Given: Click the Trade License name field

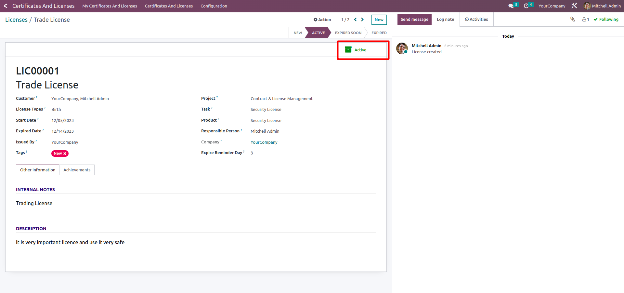Looking at the screenshot, I should tap(47, 85).
